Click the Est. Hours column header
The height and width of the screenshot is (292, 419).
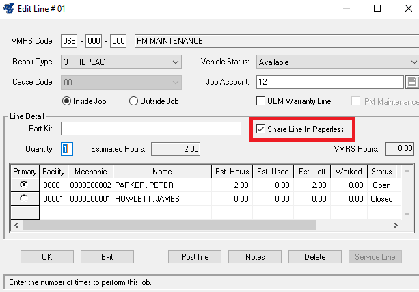click(232, 172)
